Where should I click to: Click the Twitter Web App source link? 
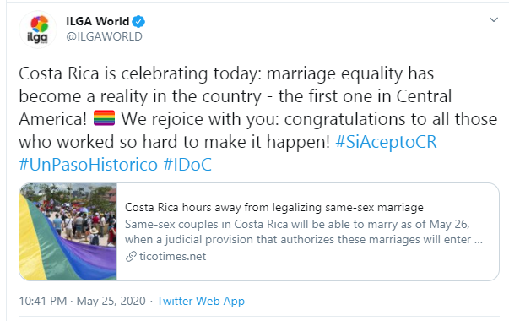(201, 301)
